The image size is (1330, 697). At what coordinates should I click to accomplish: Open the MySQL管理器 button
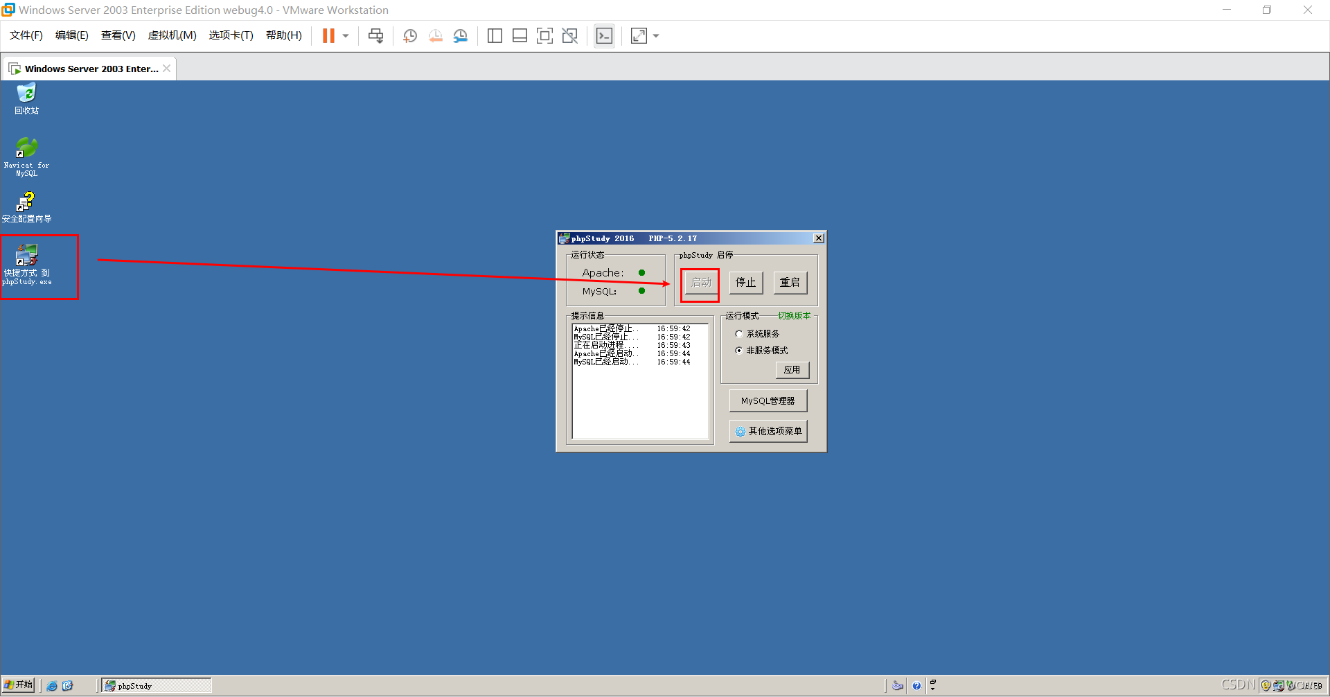tap(768, 401)
